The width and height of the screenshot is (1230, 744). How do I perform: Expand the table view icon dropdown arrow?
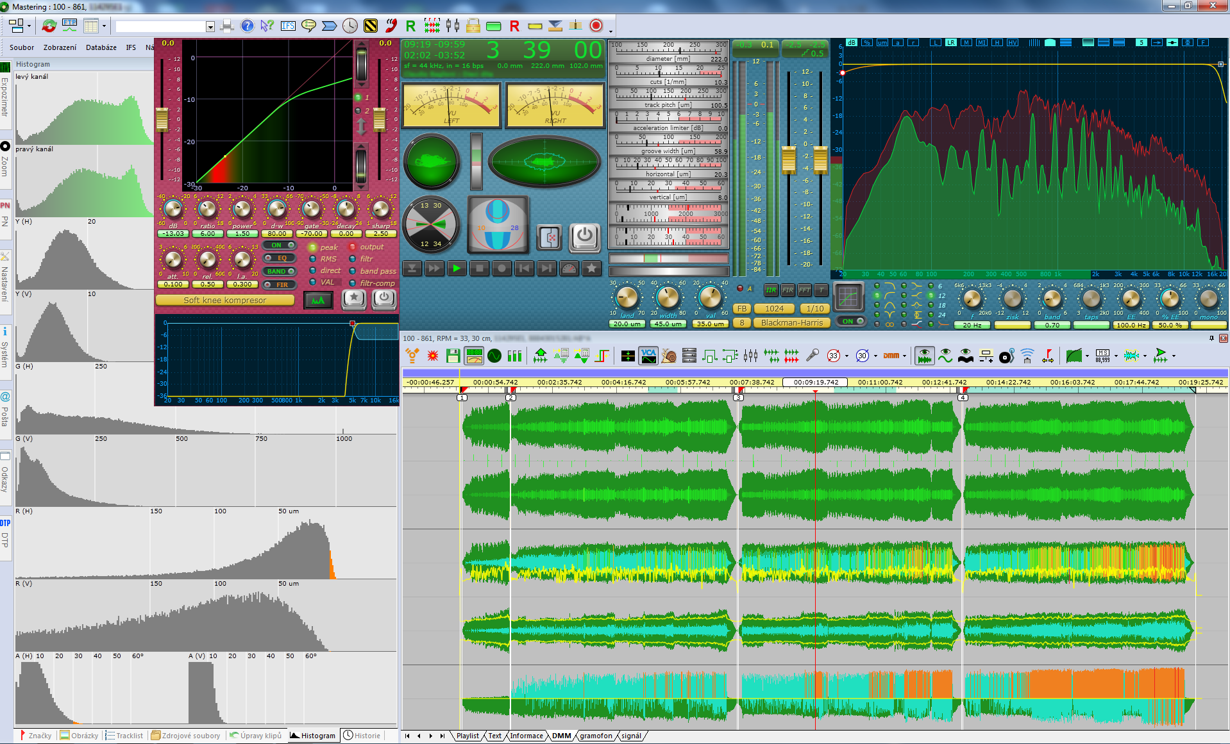[x=104, y=26]
